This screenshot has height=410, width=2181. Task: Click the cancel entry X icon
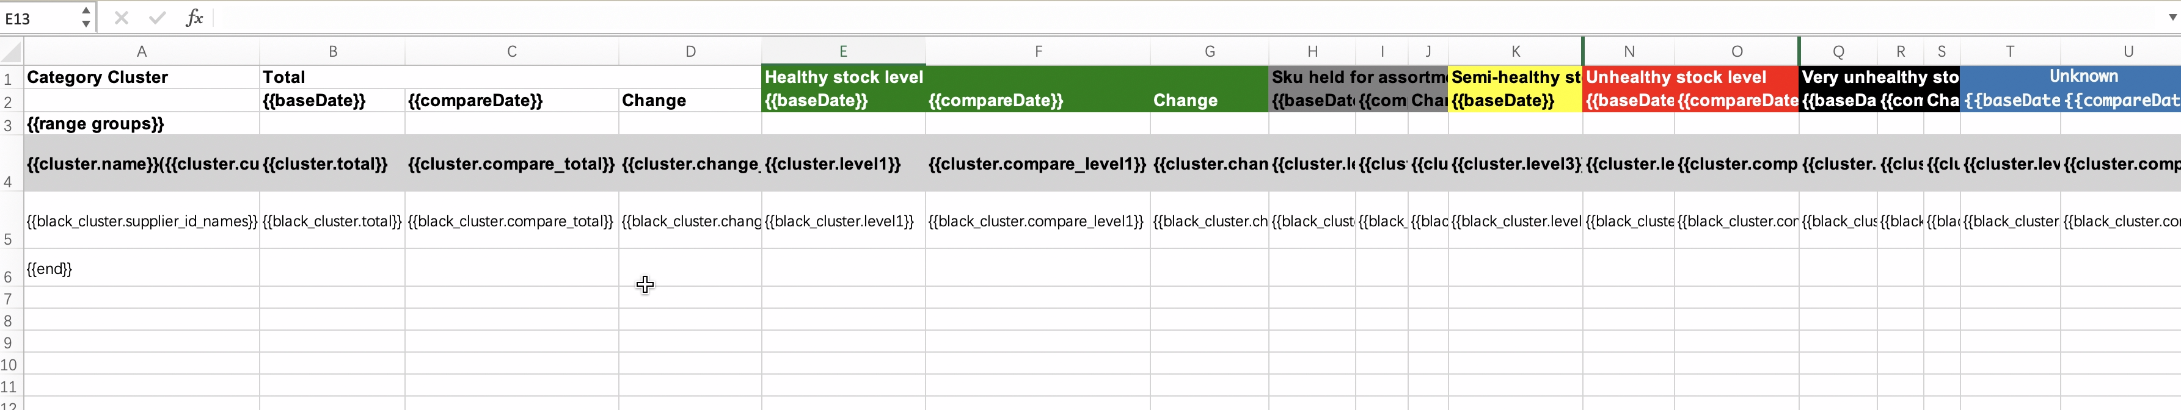121,18
